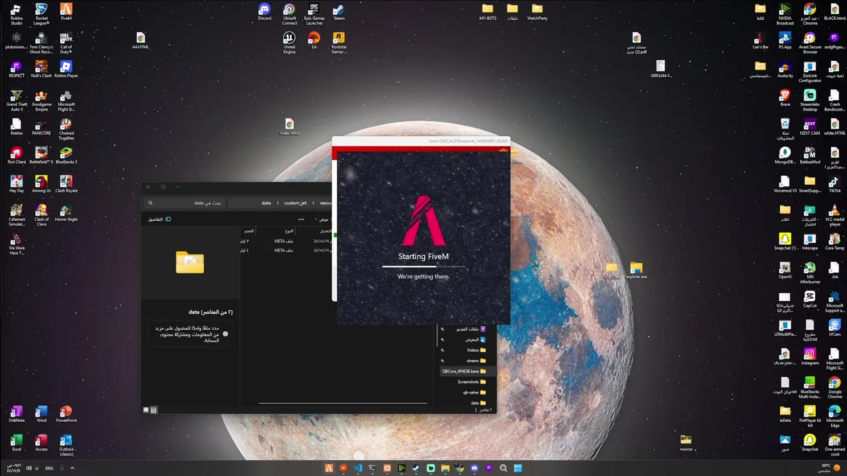Open the Windows Start button on taskbar
The image size is (847, 476).
[x=517, y=468]
